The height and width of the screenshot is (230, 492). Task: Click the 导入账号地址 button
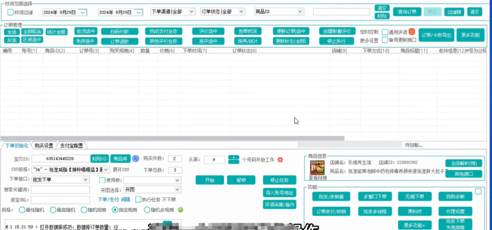[280, 192]
